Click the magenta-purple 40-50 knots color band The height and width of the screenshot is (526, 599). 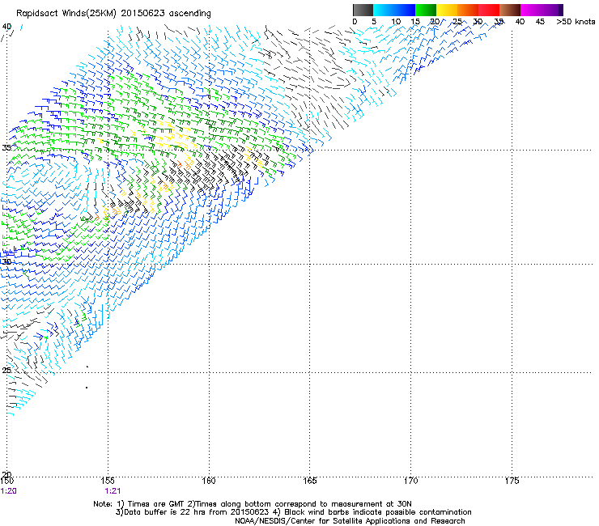click(542, 10)
